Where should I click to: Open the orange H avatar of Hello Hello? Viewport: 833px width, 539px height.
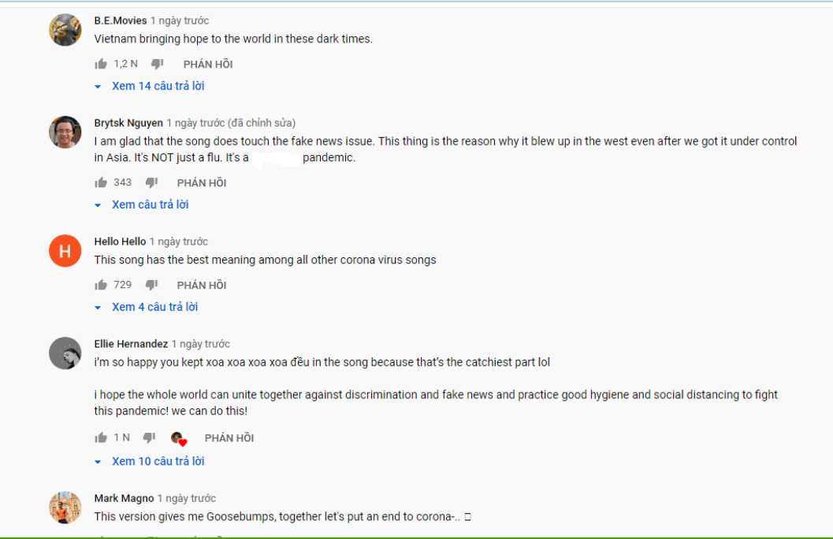pos(65,250)
